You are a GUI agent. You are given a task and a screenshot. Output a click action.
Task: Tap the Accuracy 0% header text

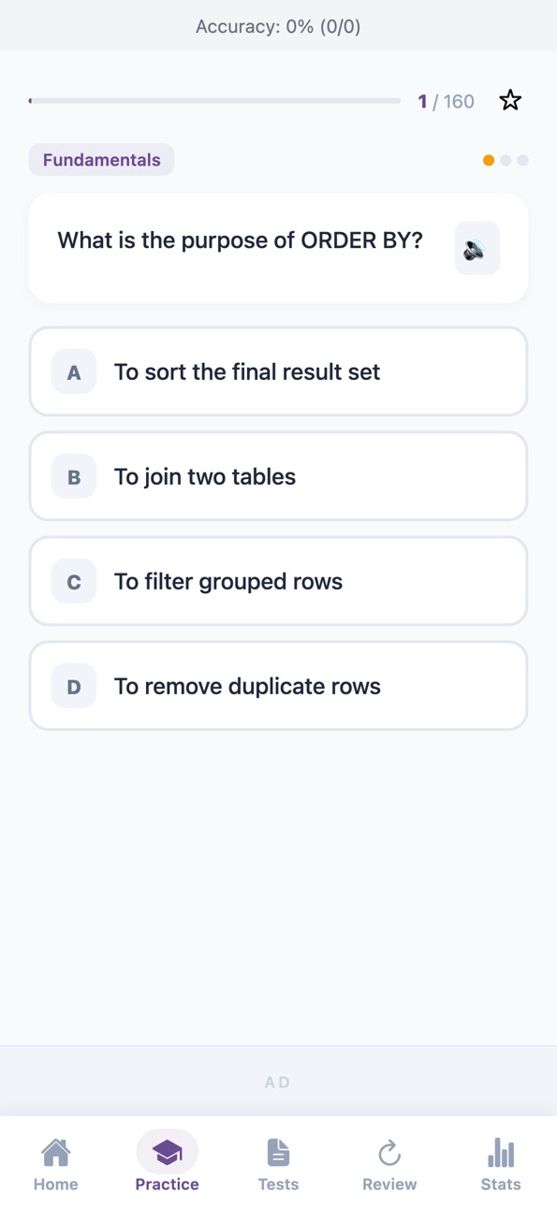[x=278, y=26]
